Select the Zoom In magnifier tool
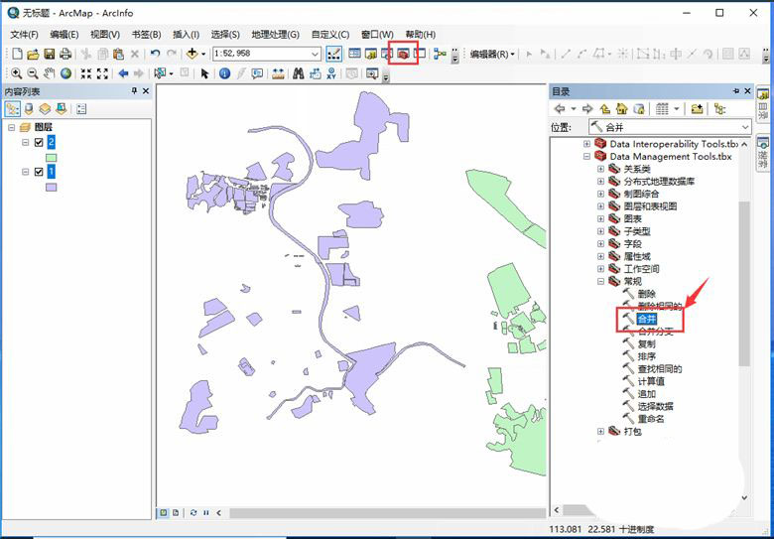The height and width of the screenshot is (539, 774). 16,73
